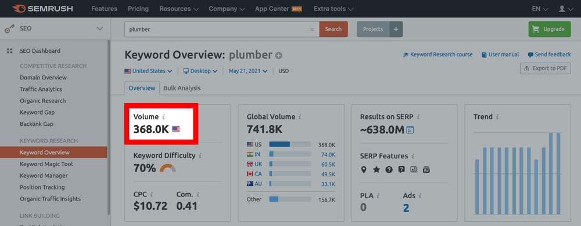The width and height of the screenshot is (581, 226).
Task: Open the Desktop device dropdown
Action: click(200, 71)
